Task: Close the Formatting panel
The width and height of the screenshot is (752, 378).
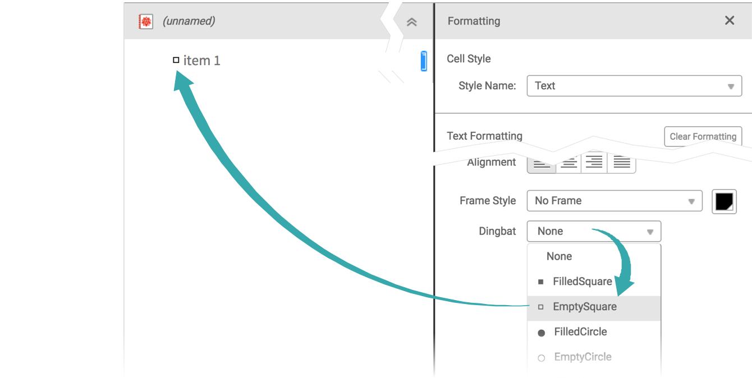Action: [x=729, y=21]
